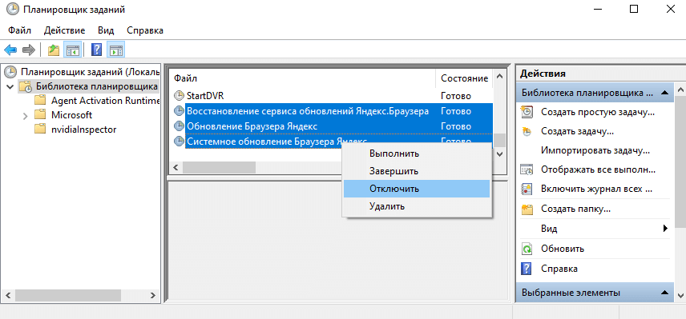Click the Создать простую задачу icon
686x319 pixels.
527,112
